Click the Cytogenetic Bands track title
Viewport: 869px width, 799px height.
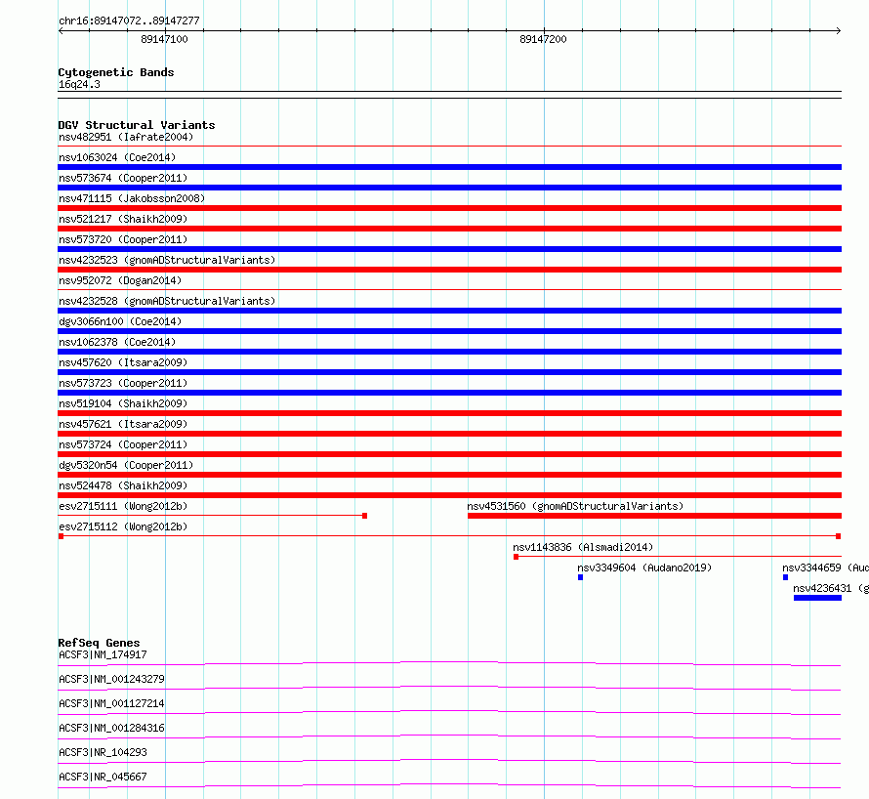pos(116,72)
